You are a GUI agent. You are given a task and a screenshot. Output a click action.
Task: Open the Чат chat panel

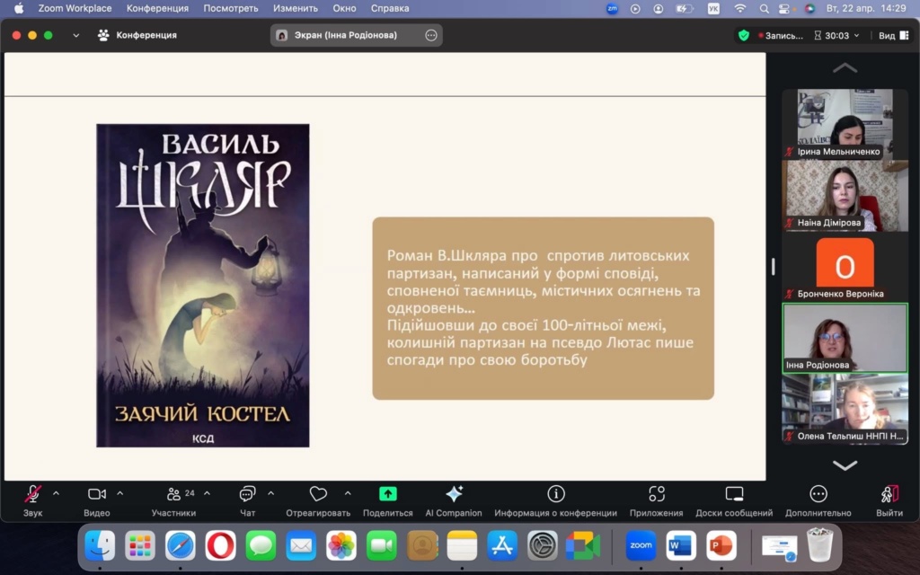[x=248, y=500]
